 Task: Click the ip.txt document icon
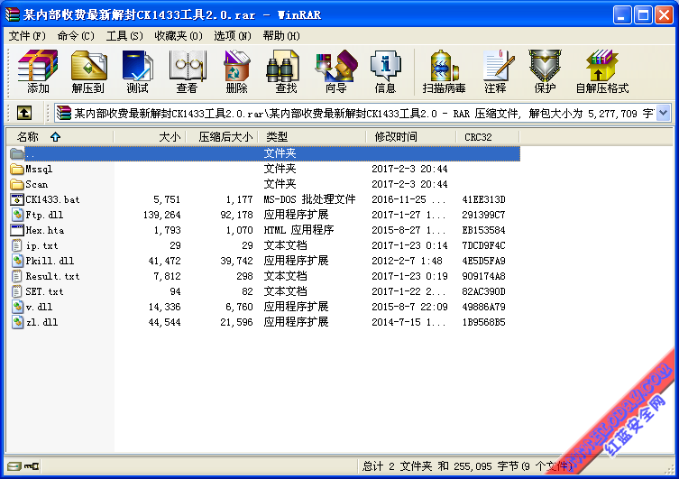(16, 245)
